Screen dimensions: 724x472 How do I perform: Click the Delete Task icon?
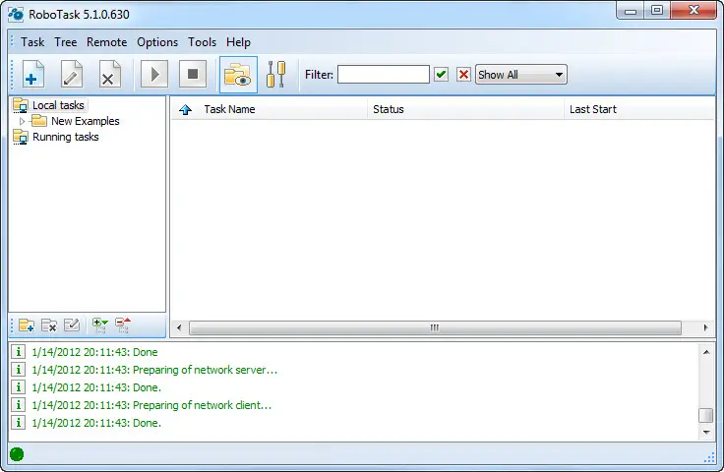click(x=110, y=75)
